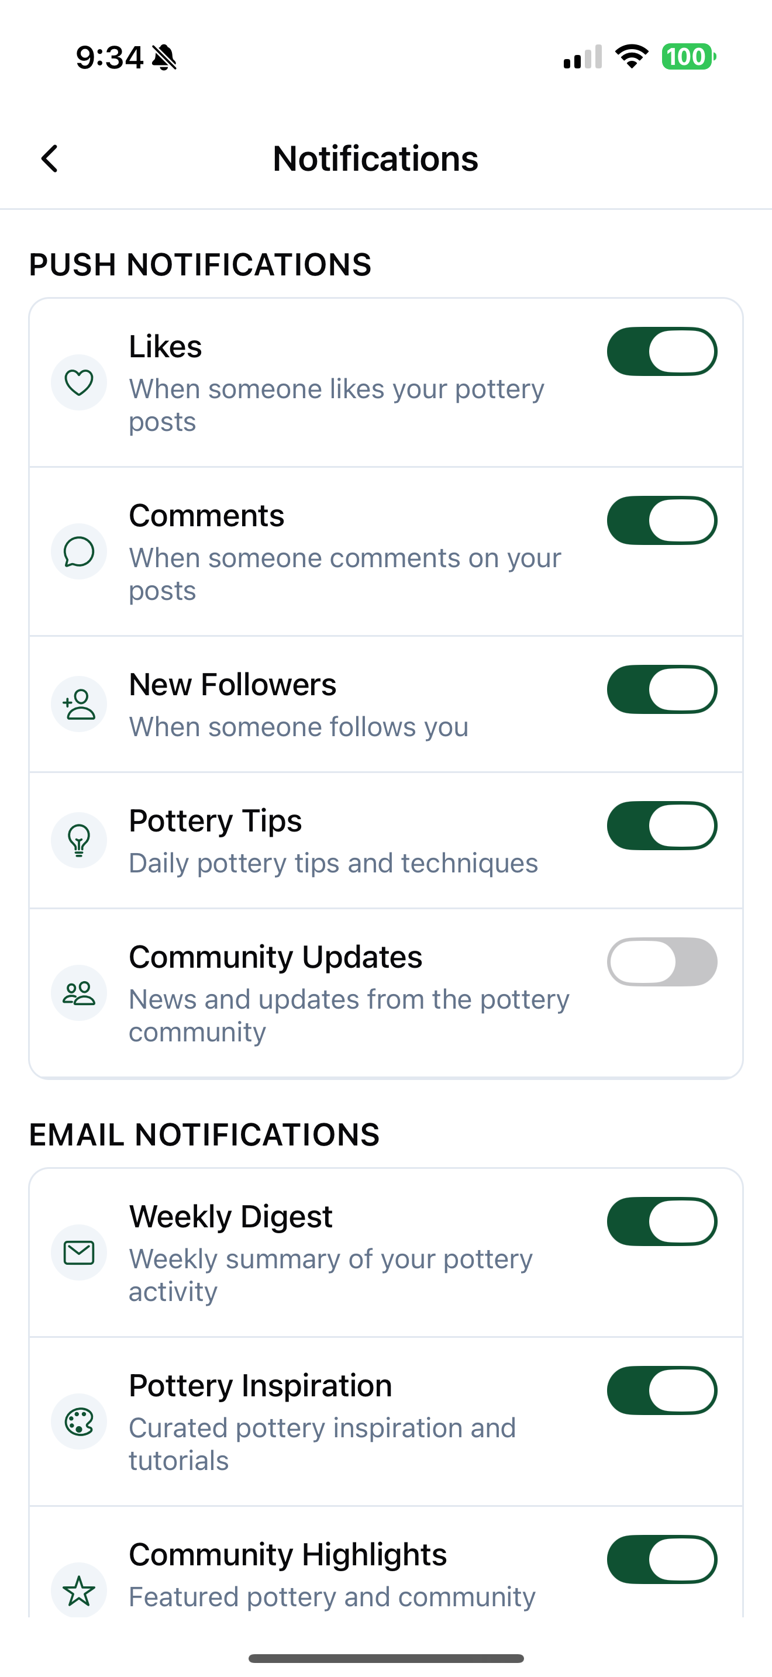This screenshot has width=772, height=1677.
Task: Tap the group Community Updates icon
Action: pos(79,993)
